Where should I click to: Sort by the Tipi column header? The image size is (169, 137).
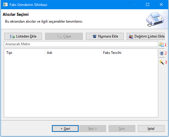tap(24, 53)
